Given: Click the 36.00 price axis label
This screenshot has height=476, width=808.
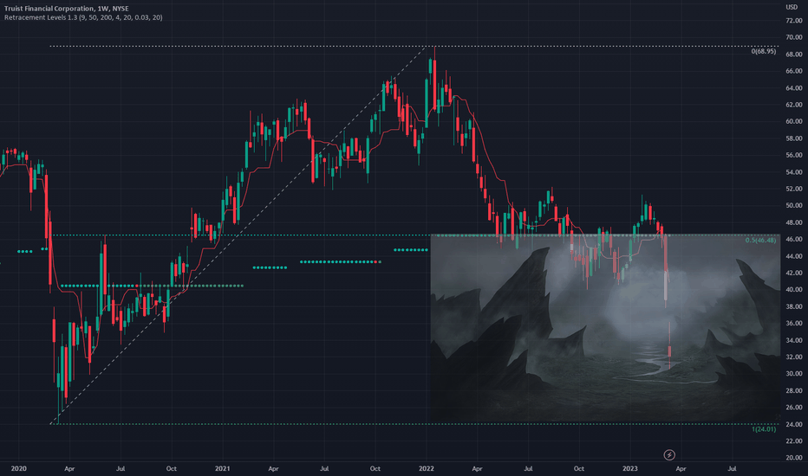Looking at the screenshot, I should (x=794, y=324).
